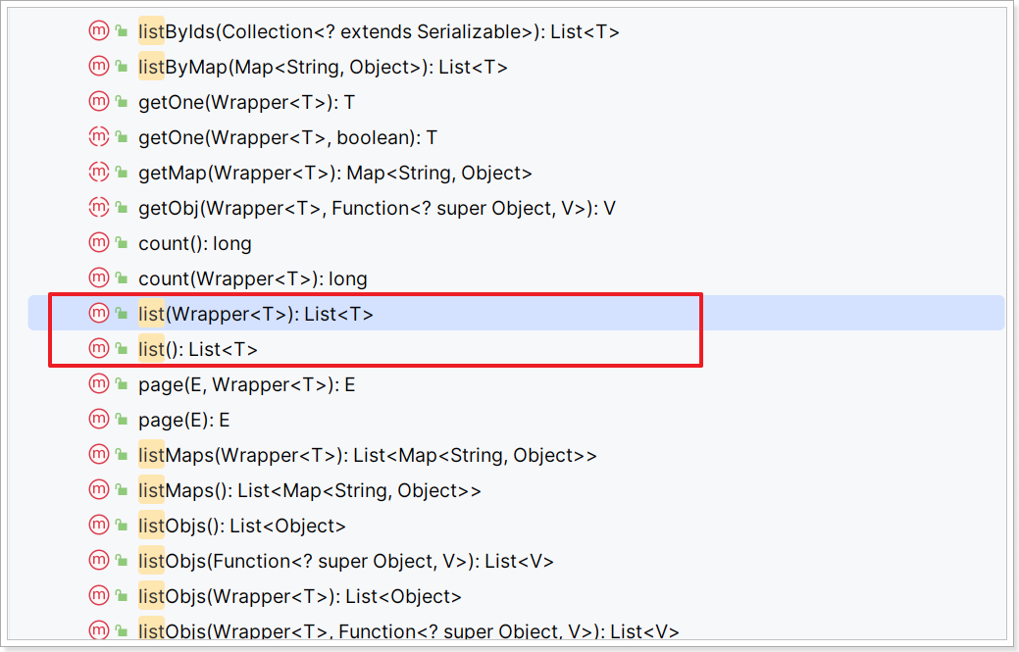Click the method icon beside listByIds
The image size is (1019, 652).
(x=99, y=30)
